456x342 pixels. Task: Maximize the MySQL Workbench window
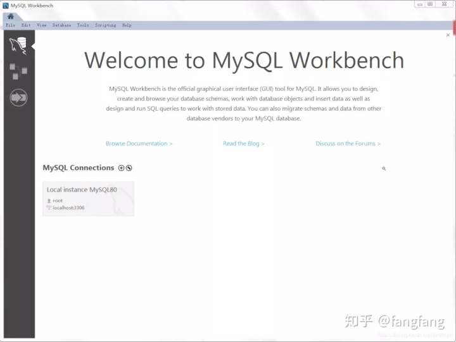pyautogui.click(x=430, y=4)
